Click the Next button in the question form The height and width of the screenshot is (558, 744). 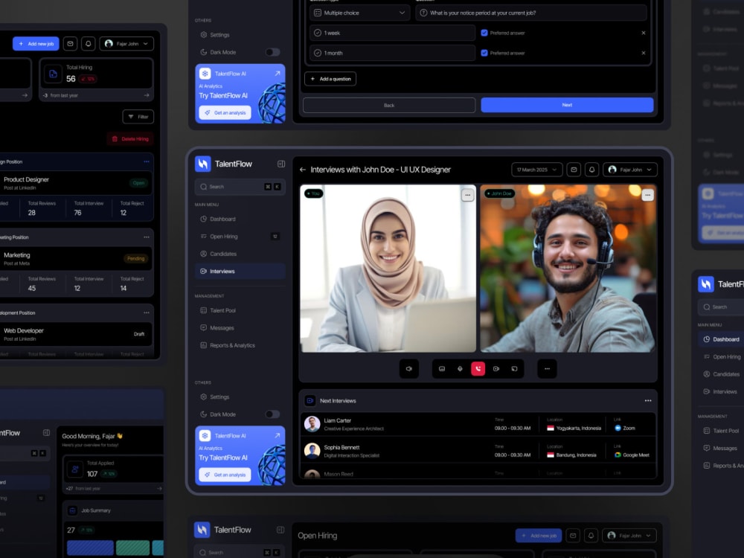tap(567, 105)
